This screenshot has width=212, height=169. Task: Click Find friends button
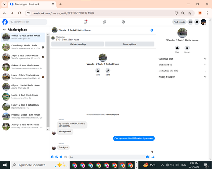click(x=179, y=22)
